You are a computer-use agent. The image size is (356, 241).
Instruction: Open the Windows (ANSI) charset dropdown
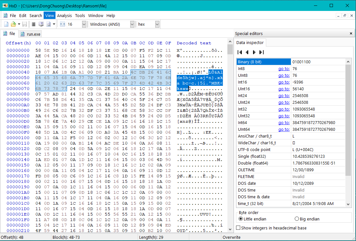pos(132,24)
